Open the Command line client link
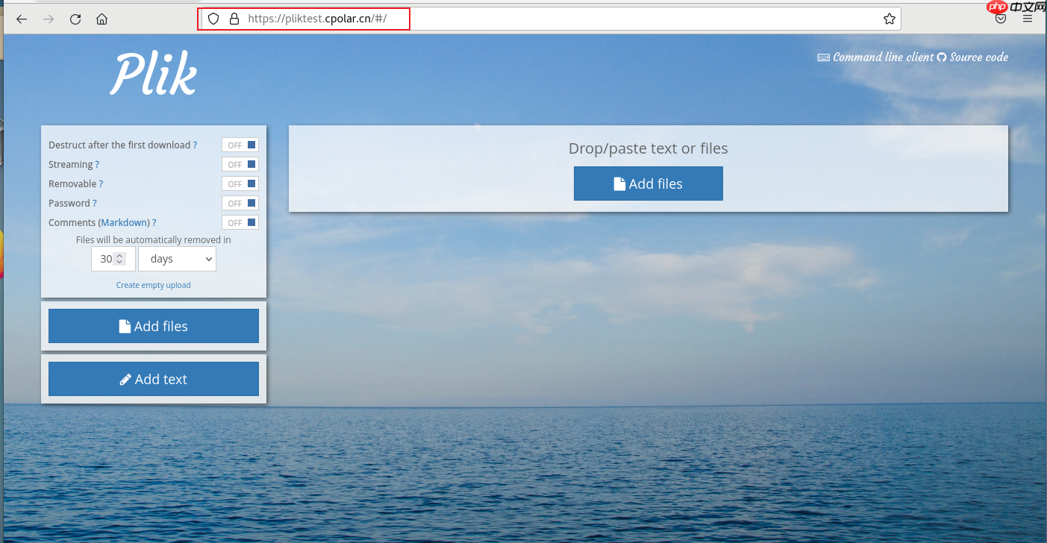The image size is (1047, 543). pos(876,57)
